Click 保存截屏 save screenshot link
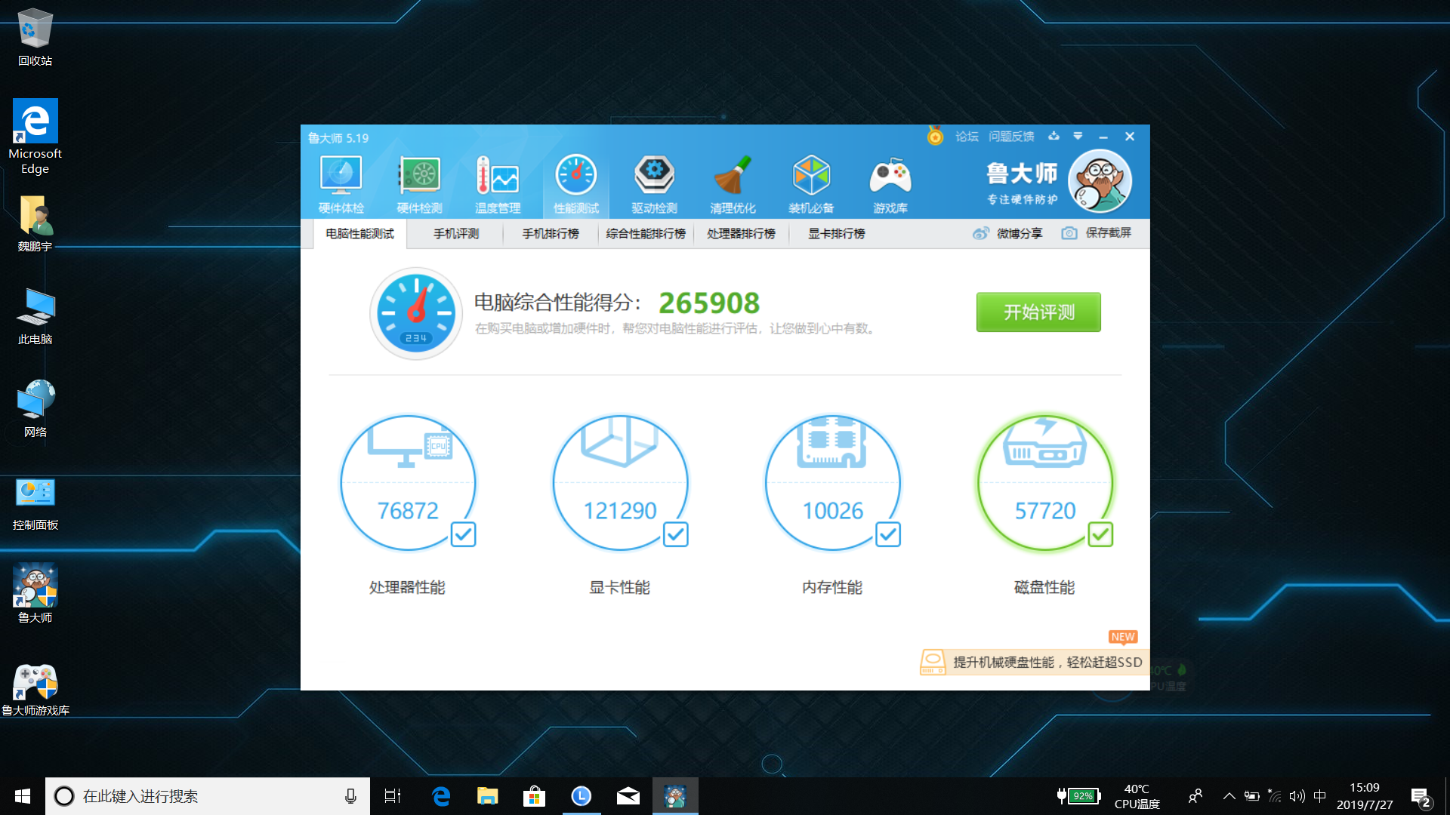The width and height of the screenshot is (1450, 815). coord(1109,233)
